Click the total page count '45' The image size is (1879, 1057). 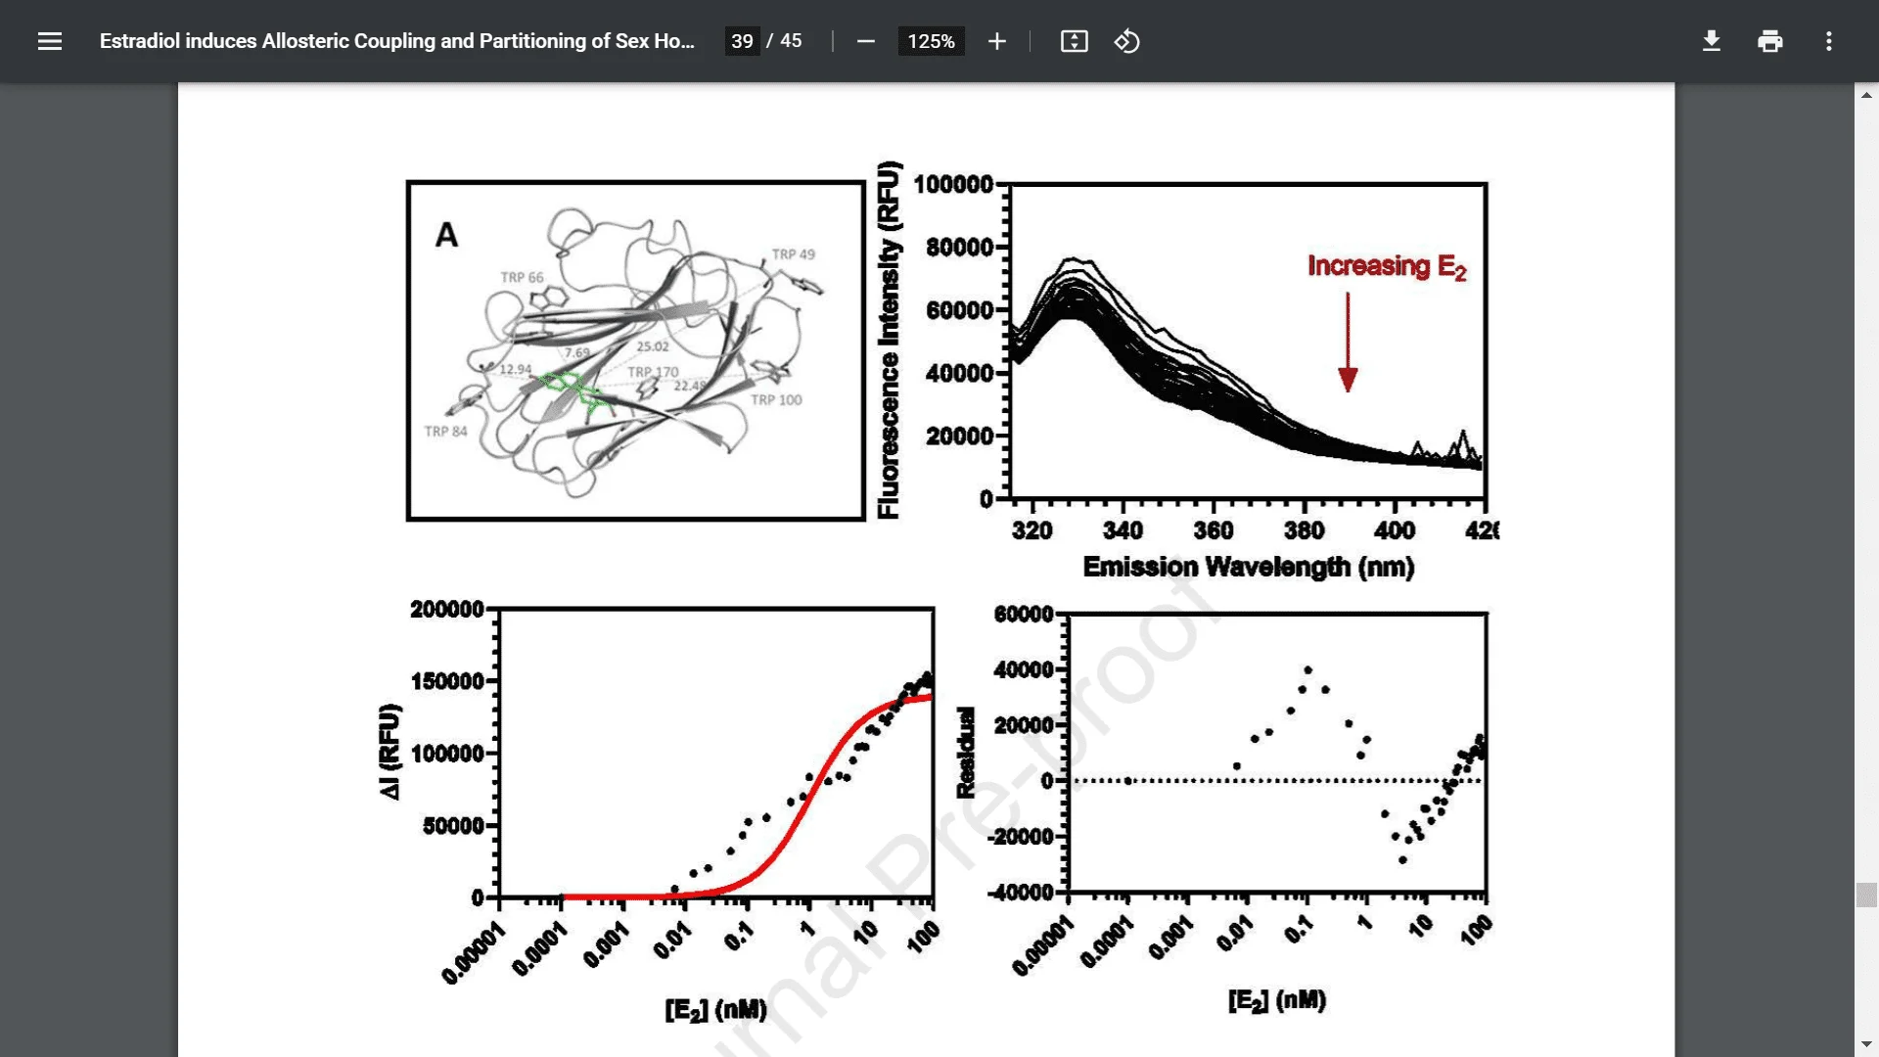coord(791,41)
